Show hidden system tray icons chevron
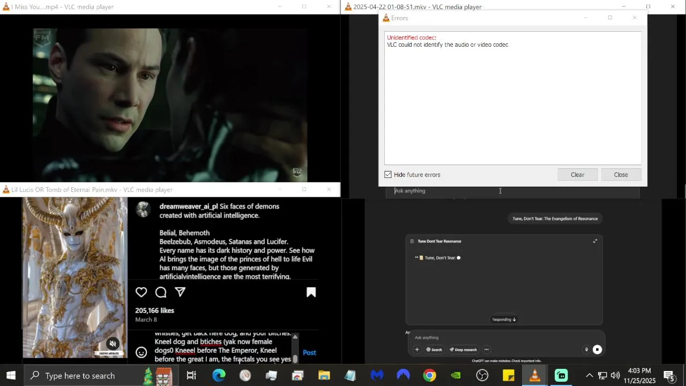This screenshot has height=386, width=686. pos(589,375)
